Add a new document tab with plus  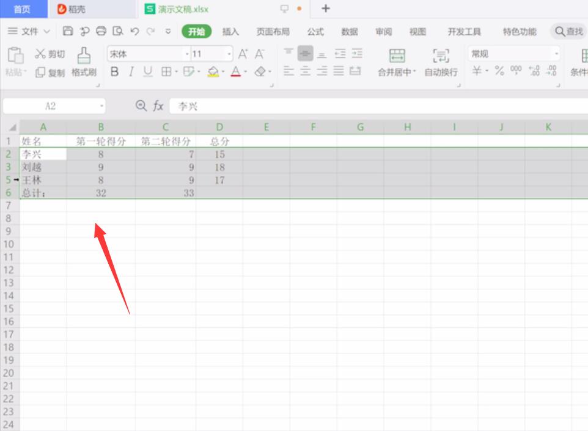pos(326,8)
